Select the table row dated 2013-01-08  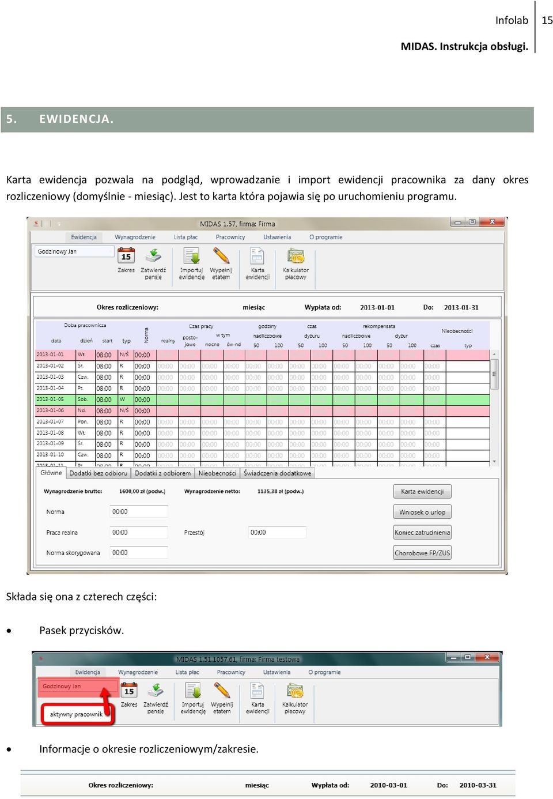pyautogui.click(x=263, y=433)
